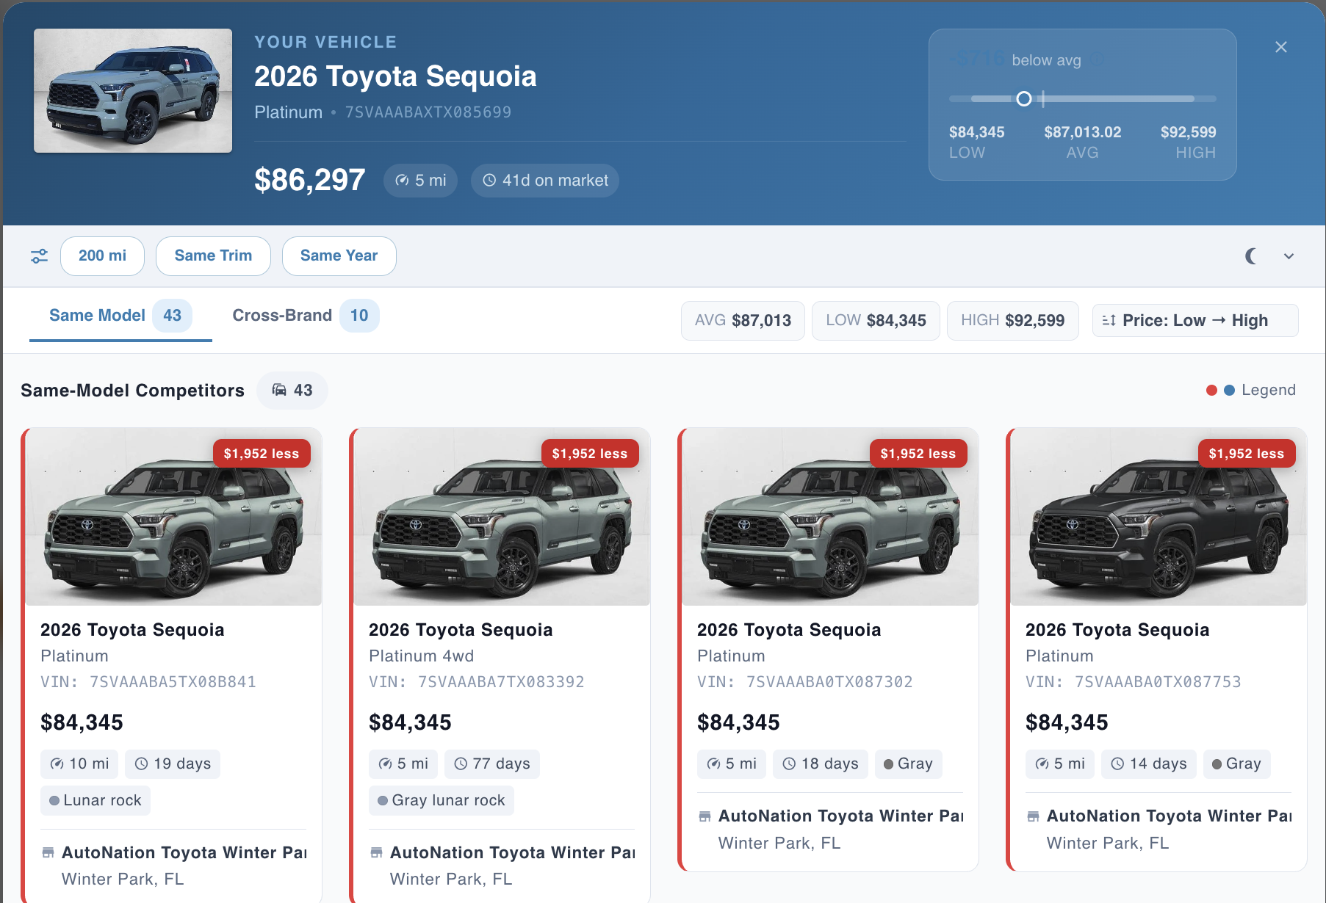Expand the filter bar chevron
The height and width of the screenshot is (903, 1326).
tap(1289, 256)
